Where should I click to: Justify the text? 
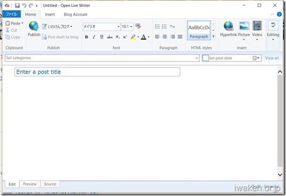180,37
